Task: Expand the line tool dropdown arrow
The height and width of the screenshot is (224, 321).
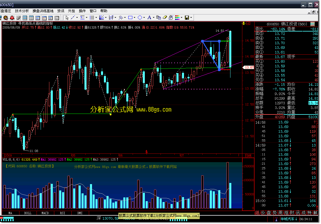Action: click(x=77, y=18)
